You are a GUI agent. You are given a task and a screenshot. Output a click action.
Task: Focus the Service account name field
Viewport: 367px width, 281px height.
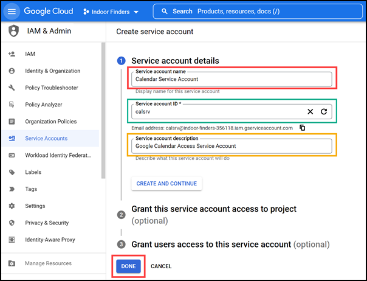(x=232, y=79)
